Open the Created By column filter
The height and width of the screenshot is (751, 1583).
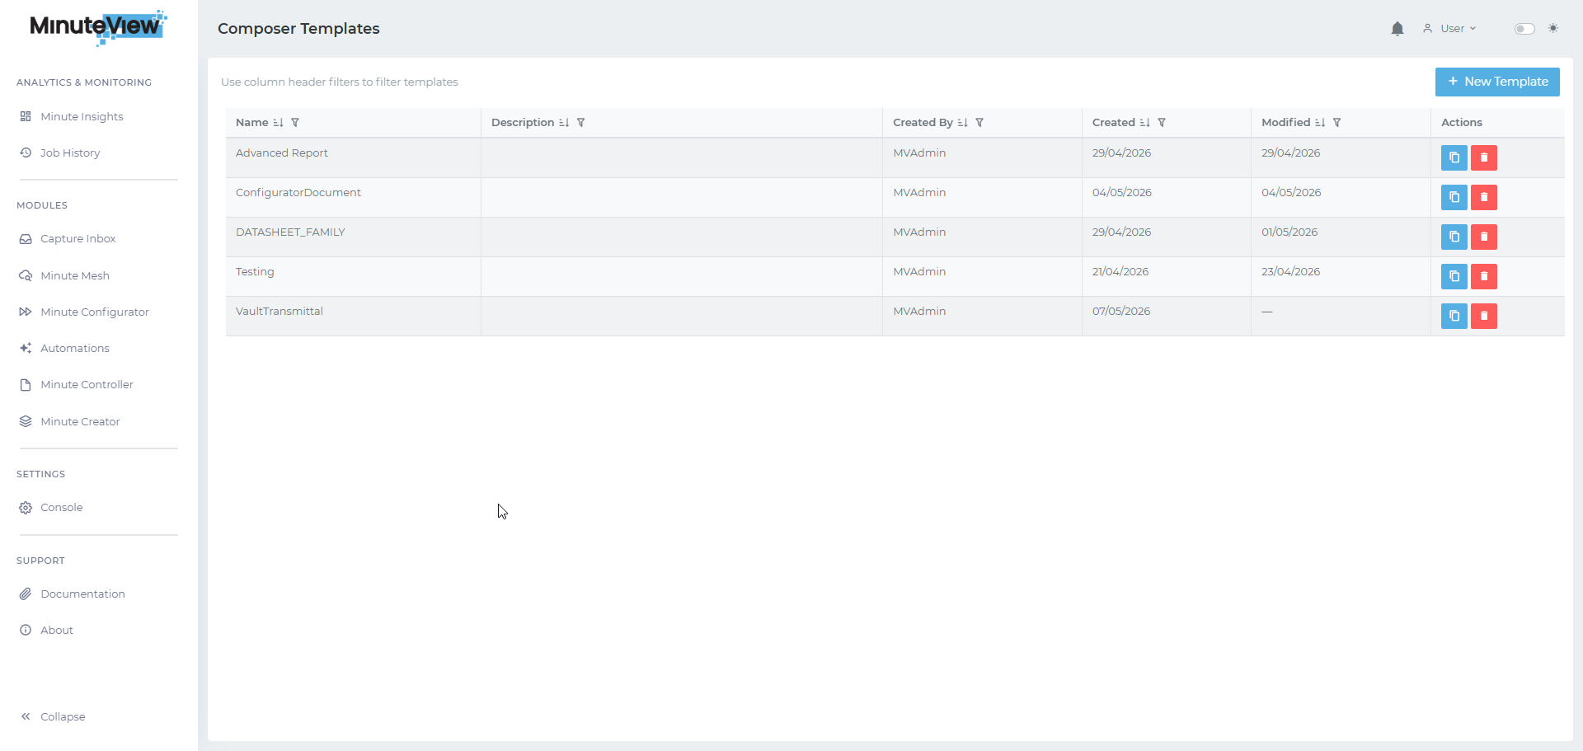(x=979, y=123)
